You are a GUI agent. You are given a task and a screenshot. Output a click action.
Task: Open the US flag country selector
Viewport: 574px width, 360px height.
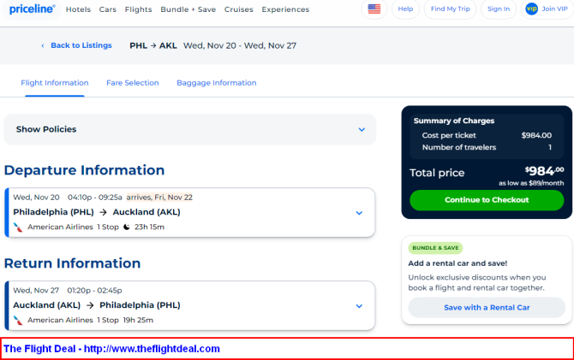(374, 9)
